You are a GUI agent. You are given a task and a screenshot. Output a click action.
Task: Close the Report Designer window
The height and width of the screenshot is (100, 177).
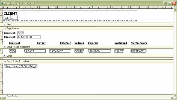pos(174,3)
